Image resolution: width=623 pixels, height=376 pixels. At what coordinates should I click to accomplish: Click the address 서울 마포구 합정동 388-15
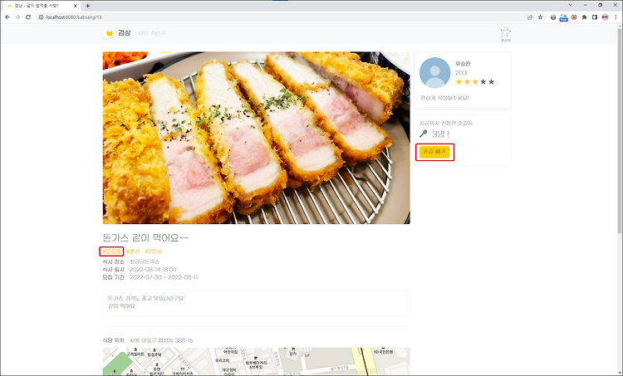(x=161, y=340)
